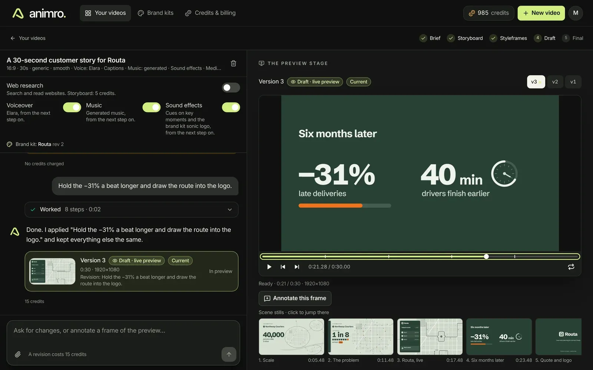Jump to Scale scene still
The image size is (593, 370).
click(291, 337)
